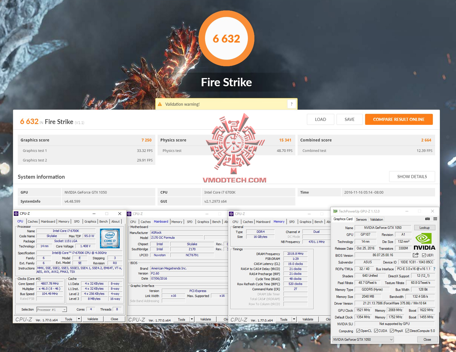Open the Processor #1 selection dropdown
456x352 pixels.
[65, 309]
